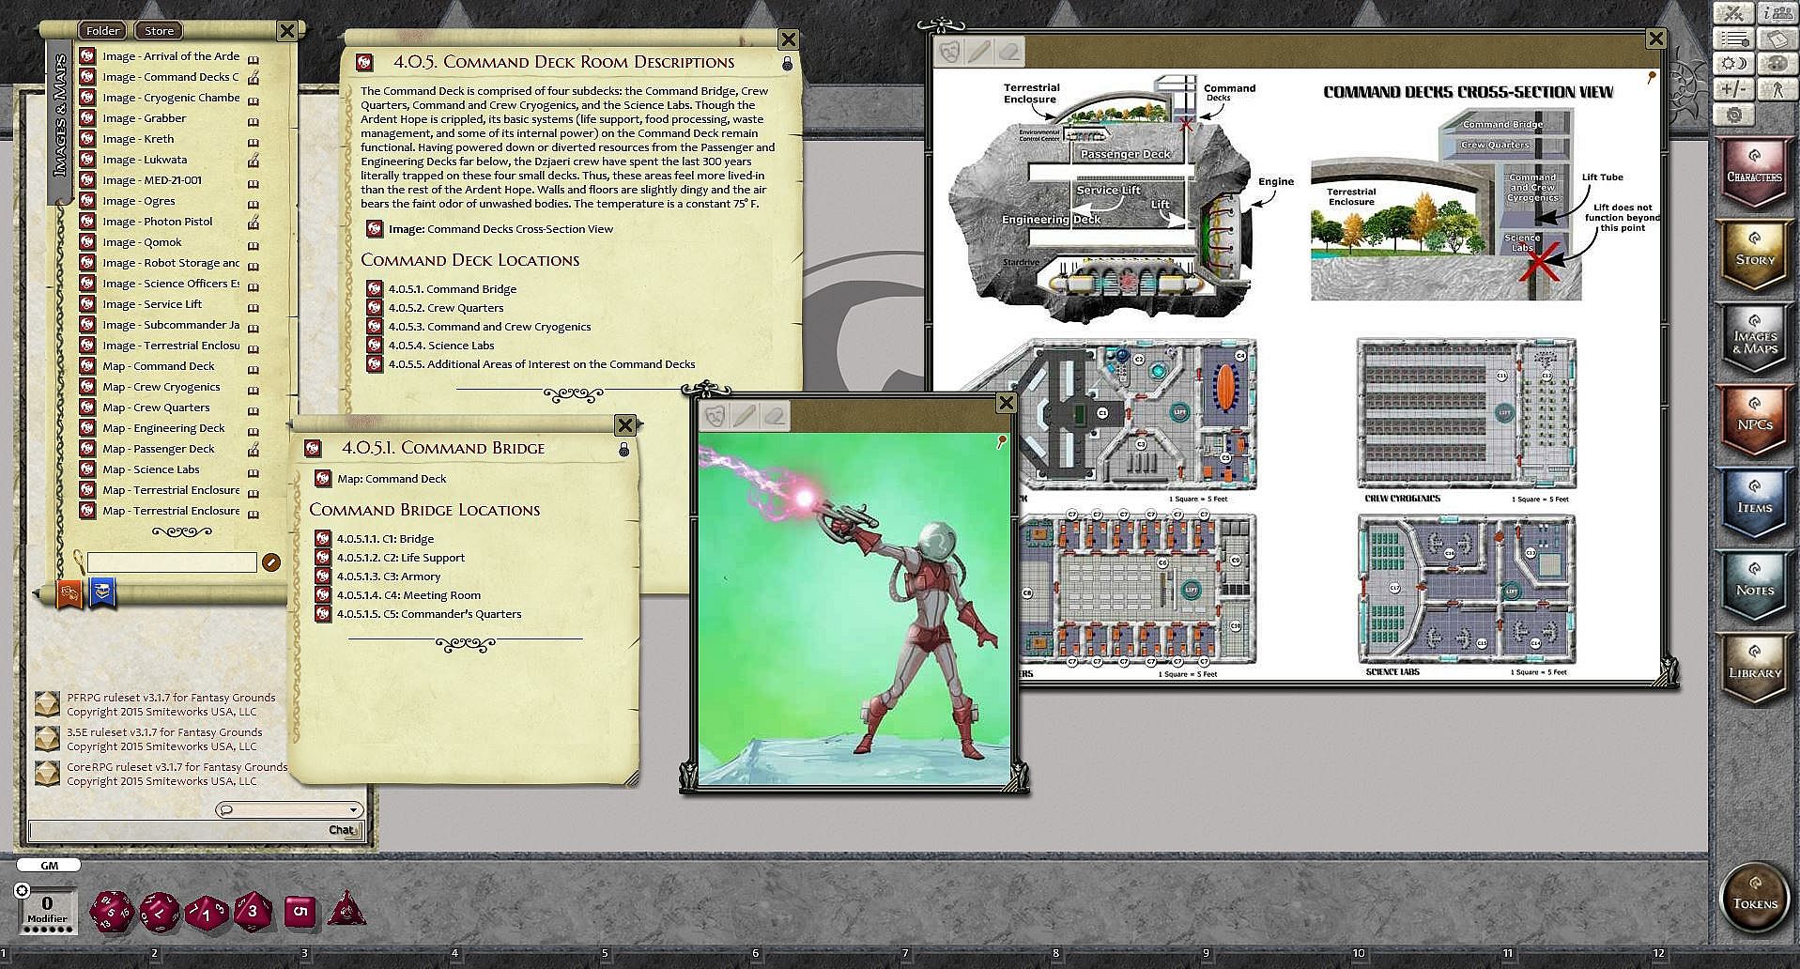Click the targeting crosshair icon above Modifier
The height and width of the screenshot is (969, 1800).
coord(22,890)
